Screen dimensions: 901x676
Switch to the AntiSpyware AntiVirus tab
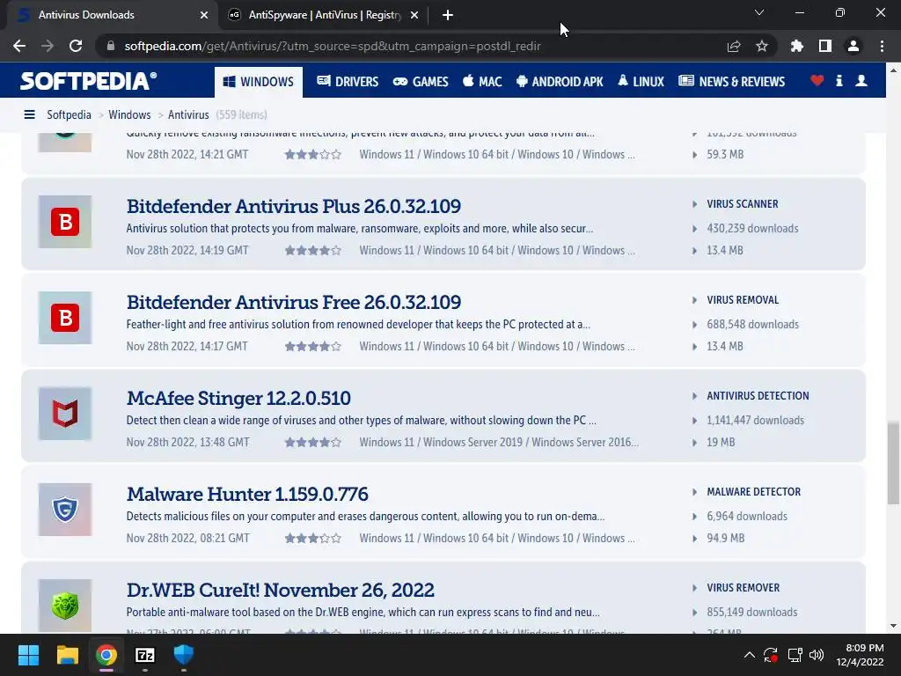click(x=324, y=15)
